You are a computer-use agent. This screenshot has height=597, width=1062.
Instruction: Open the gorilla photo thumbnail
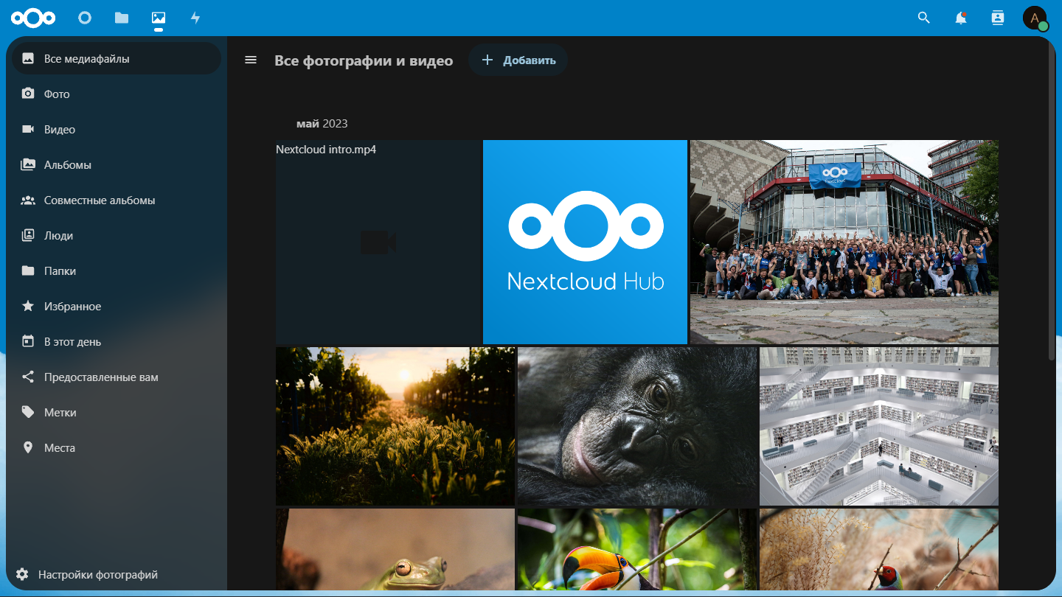pos(637,426)
